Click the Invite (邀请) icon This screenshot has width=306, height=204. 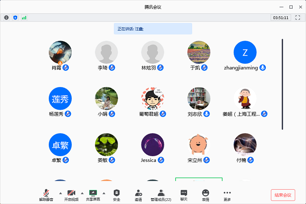(x=138, y=194)
